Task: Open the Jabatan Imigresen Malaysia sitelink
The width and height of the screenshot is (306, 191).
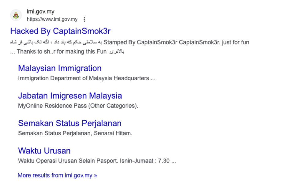Action: [70, 95]
